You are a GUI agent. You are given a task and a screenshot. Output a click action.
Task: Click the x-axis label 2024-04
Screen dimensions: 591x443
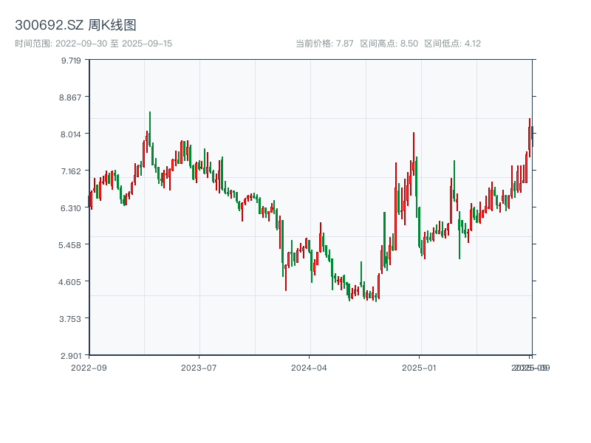tap(309, 368)
